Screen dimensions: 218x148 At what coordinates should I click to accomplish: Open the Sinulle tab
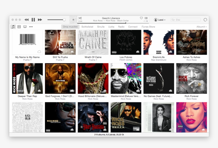coord(101,27)
